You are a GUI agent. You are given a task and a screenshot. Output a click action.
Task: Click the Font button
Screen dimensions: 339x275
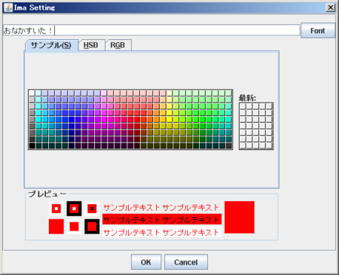coord(318,31)
